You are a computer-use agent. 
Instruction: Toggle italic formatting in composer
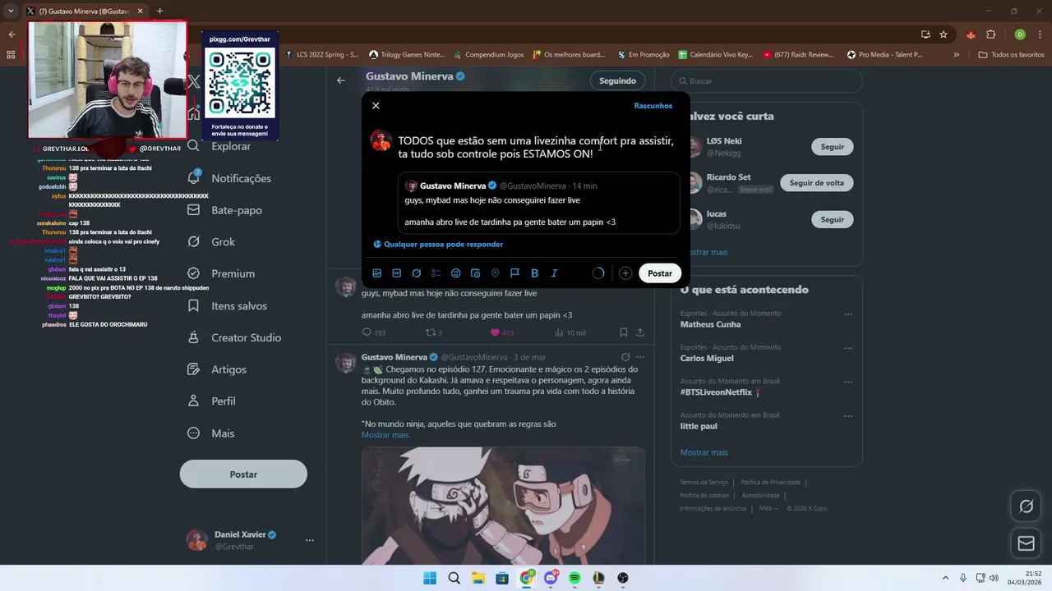coord(555,273)
